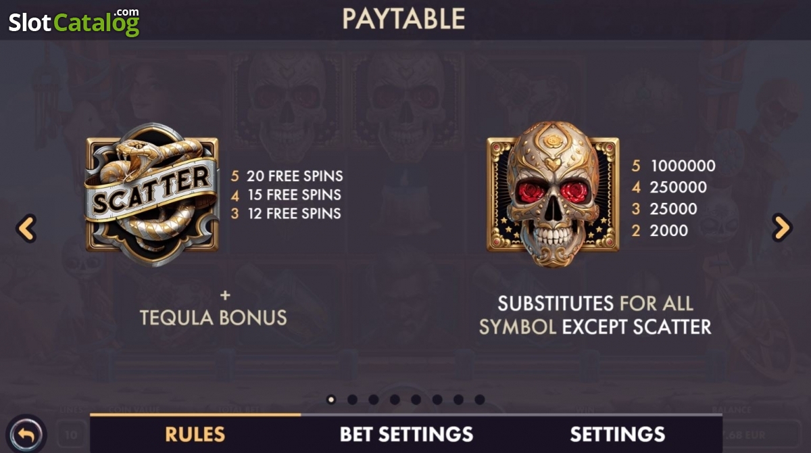Select sixth page indicator dot
The width and height of the screenshot is (811, 453).
(x=437, y=400)
